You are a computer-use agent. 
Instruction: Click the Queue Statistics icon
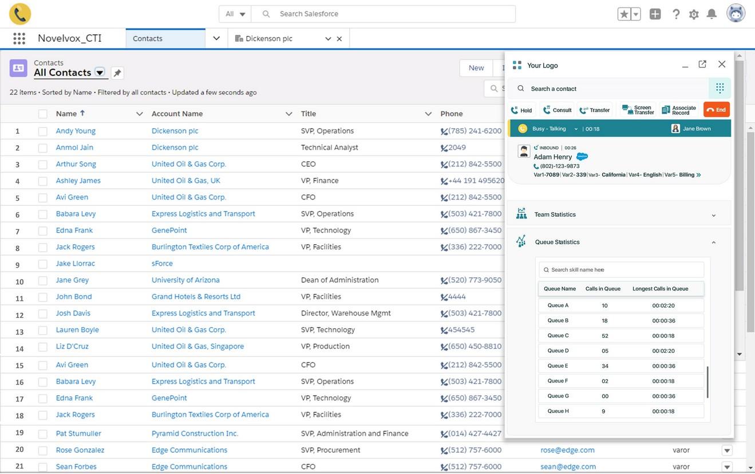tap(521, 241)
